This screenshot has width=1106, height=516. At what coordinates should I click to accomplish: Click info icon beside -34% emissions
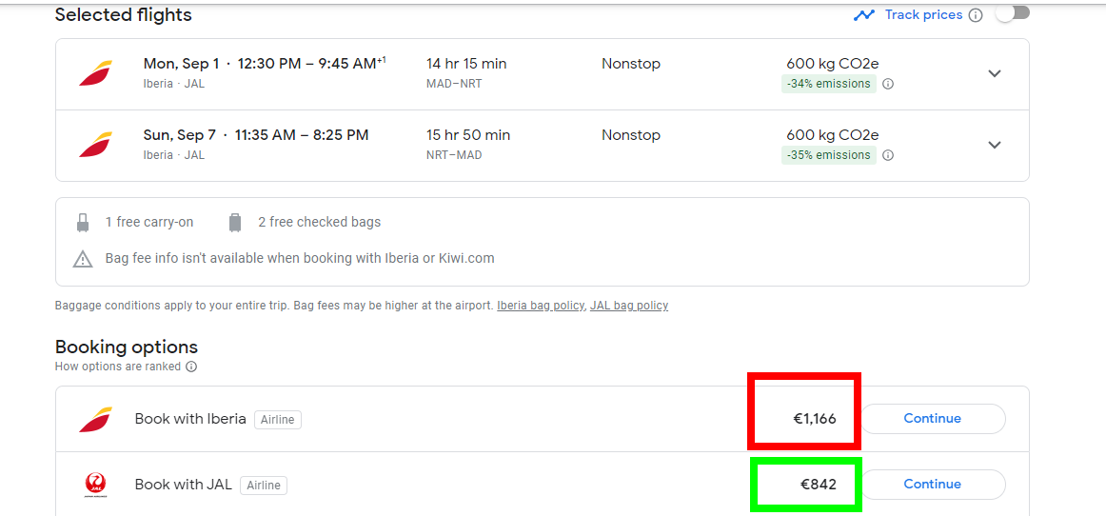(888, 84)
